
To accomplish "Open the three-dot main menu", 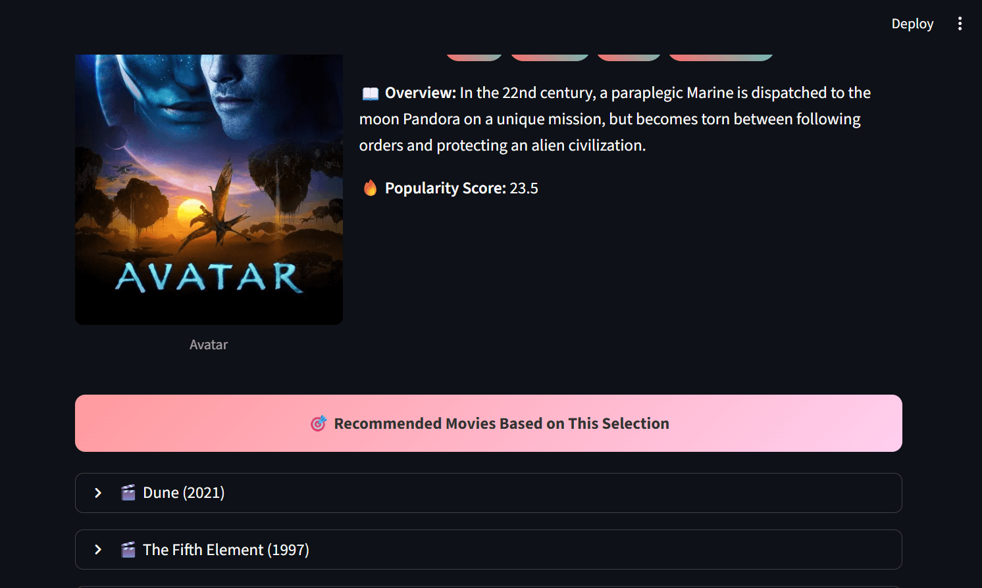I will point(960,24).
